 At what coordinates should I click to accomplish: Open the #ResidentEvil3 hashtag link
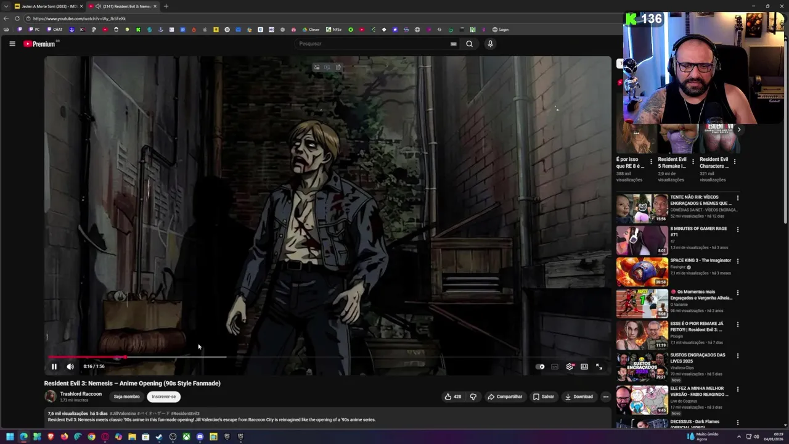(185, 413)
